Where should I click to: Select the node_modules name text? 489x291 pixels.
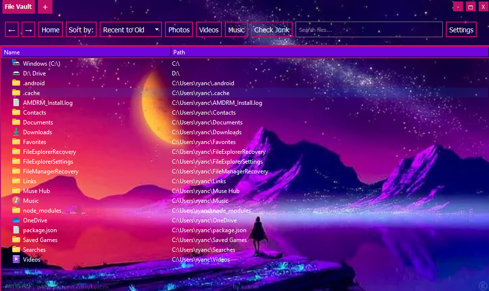click(x=42, y=210)
